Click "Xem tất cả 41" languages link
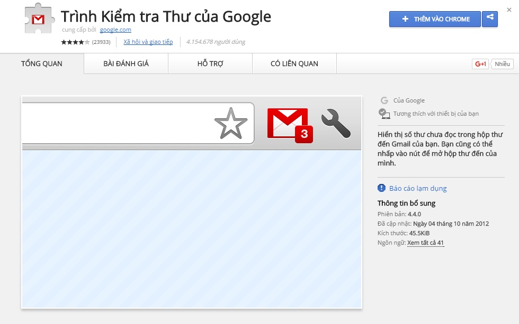 425,243
